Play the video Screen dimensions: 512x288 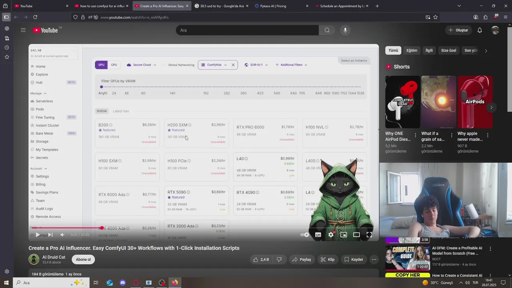[37, 235]
